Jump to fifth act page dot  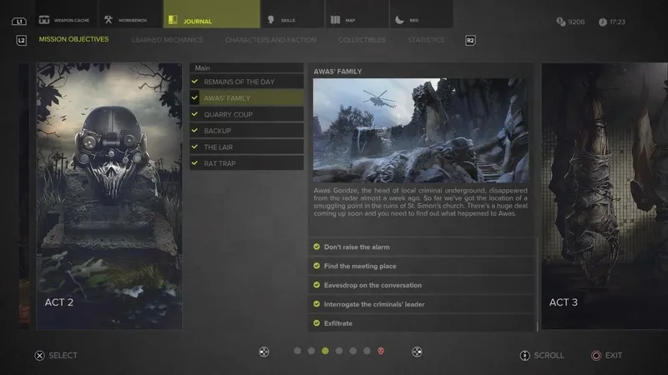pyautogui.click(x=353, y=351)
